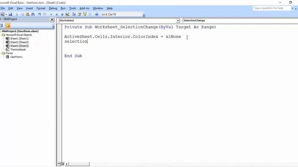Image resolution: width=298 pixels, height=167 pixels.
Task: Open the Project Explorer icon
Action: click(74, 14)
